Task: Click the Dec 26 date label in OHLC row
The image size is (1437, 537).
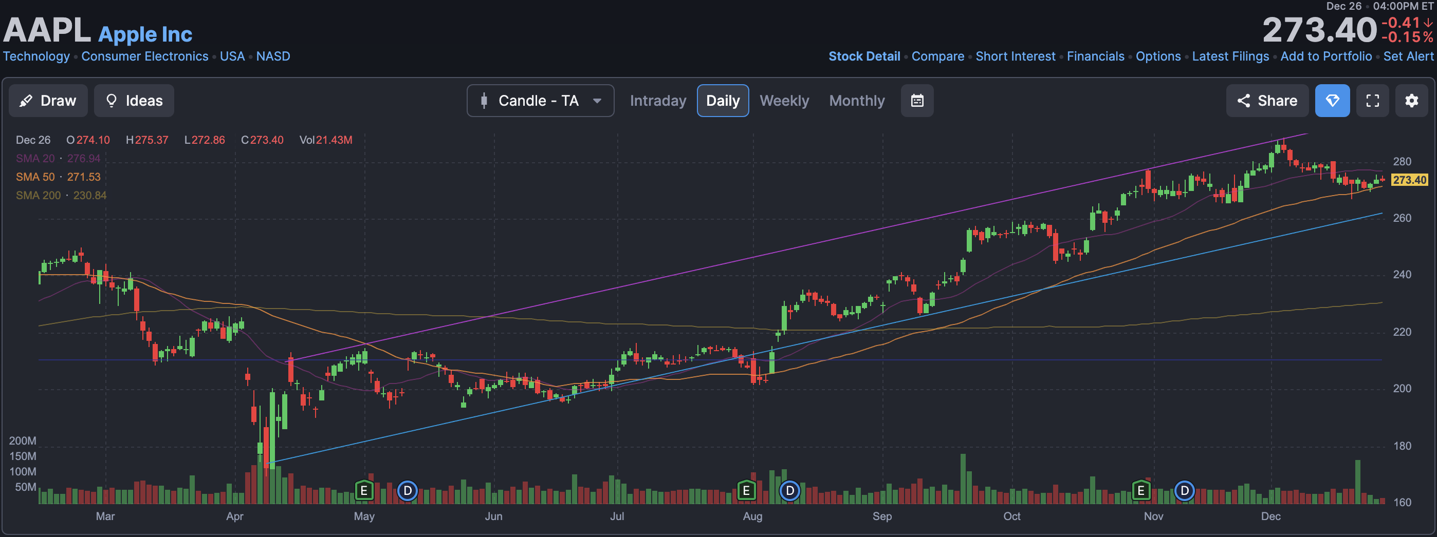Action: click(33, 140)
